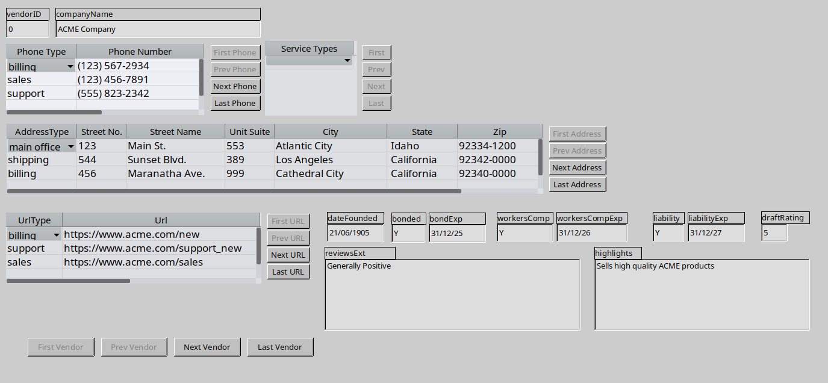Click zip code 92342-0000
Image resolution: width=828 pixels, height=383 pixels.
[497, 160]
